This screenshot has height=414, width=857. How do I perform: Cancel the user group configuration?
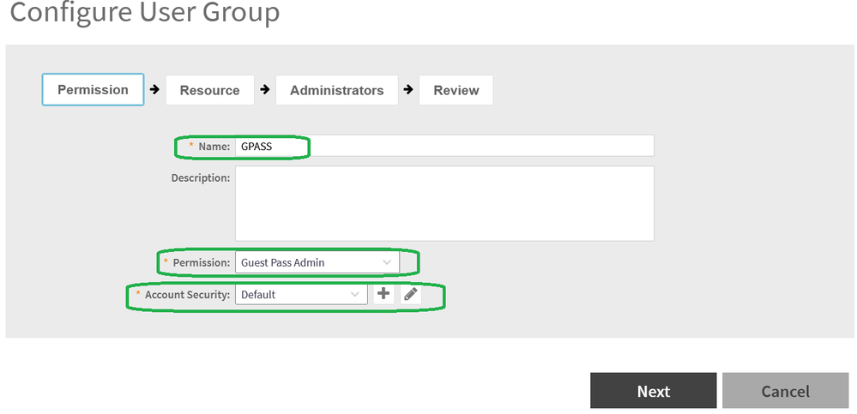pyautogui.click(x=785, y=391)
